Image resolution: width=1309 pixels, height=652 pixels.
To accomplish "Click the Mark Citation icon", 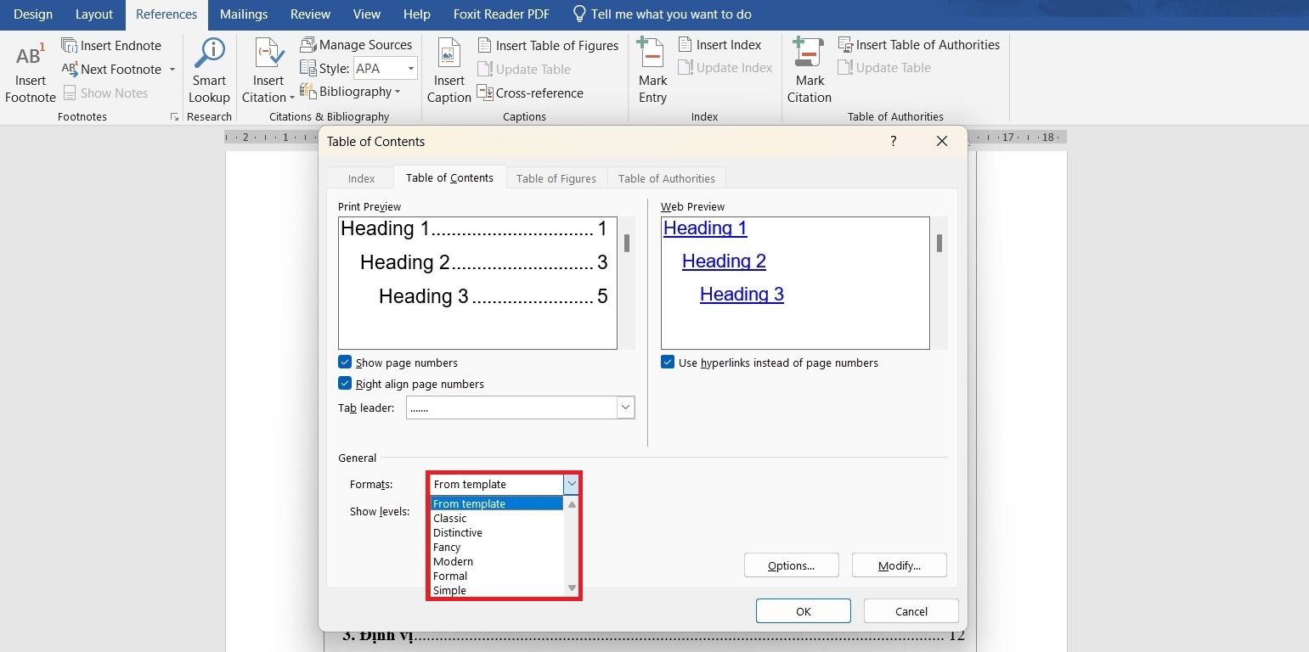I will tap(809, 54).
